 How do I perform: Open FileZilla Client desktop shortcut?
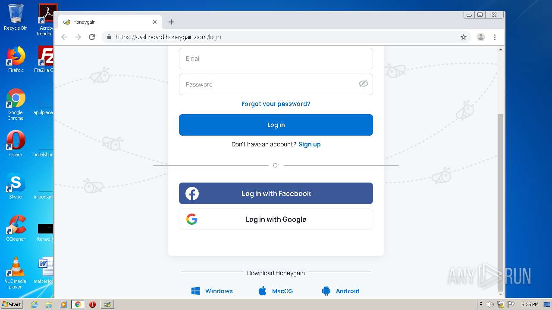click(44, 59)
